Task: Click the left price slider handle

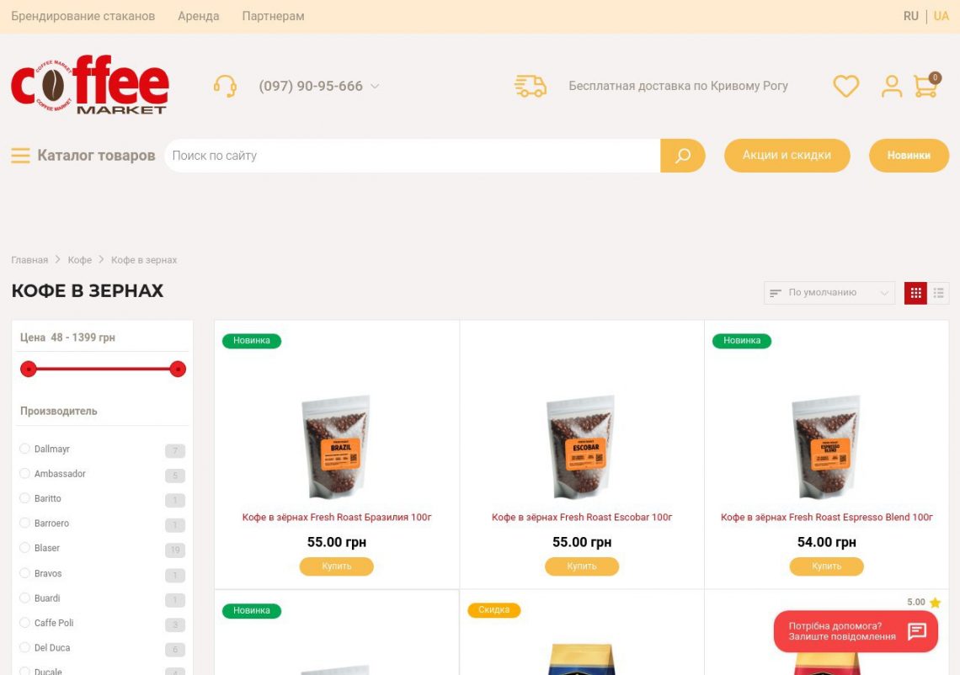Action: tap(28, 369)
